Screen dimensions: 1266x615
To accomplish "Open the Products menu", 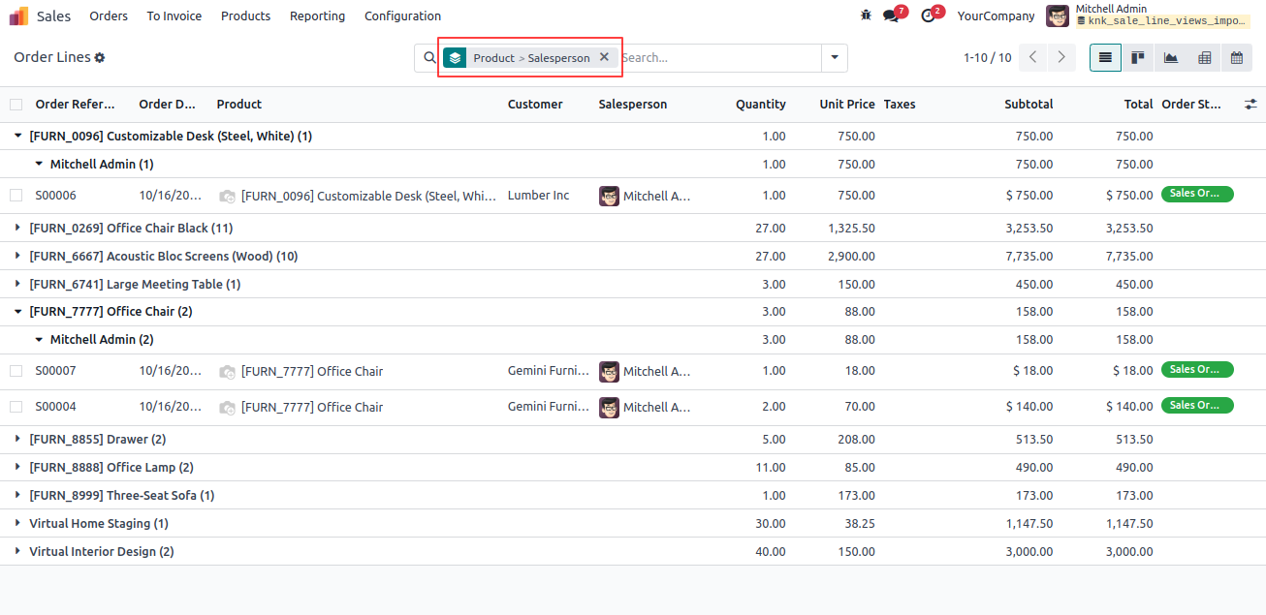I will point(245,15).
